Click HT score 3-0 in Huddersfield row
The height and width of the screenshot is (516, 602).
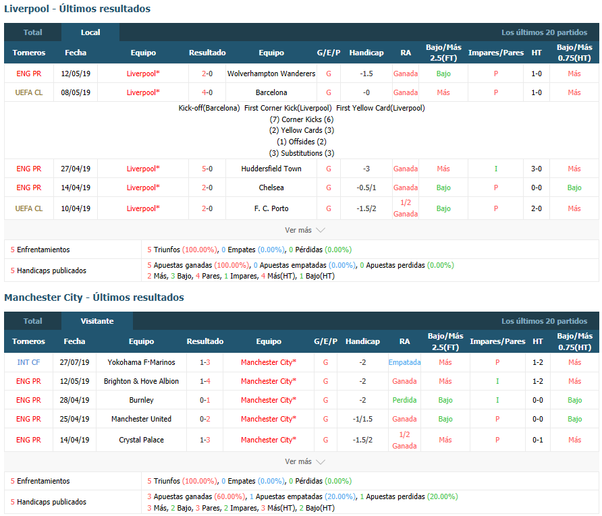click(537, 169)
